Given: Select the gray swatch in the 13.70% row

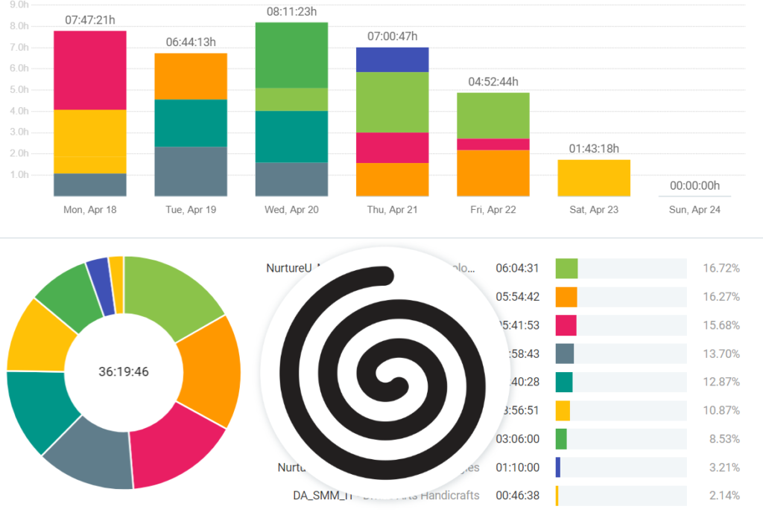Looking at the screenshot, I should click(x=565, y=354).
